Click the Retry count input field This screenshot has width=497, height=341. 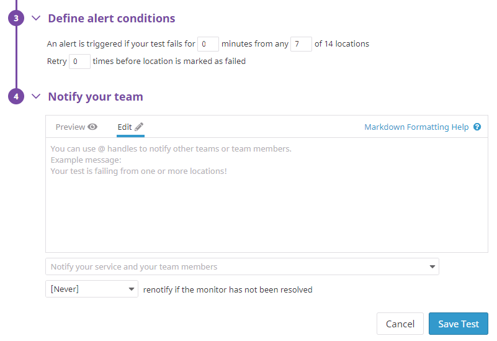click(x=79, y=61)
